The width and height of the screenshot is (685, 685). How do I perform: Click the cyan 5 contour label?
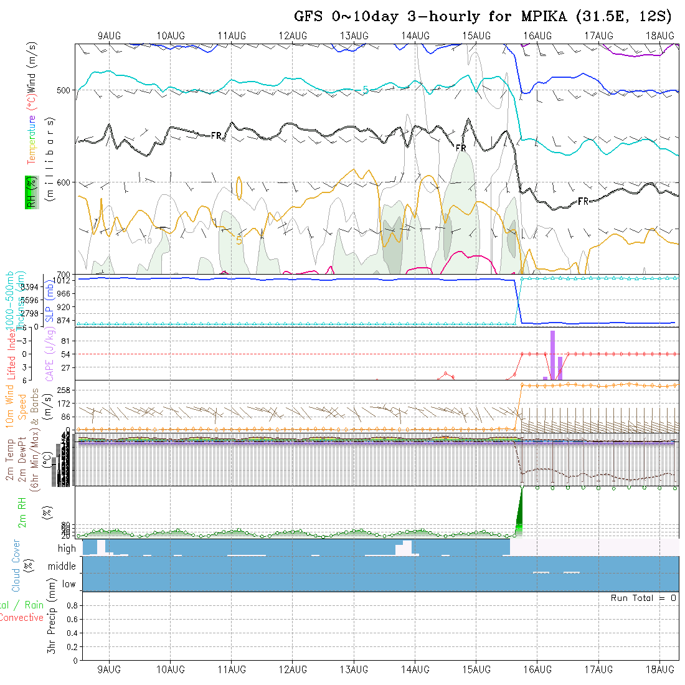366,90
